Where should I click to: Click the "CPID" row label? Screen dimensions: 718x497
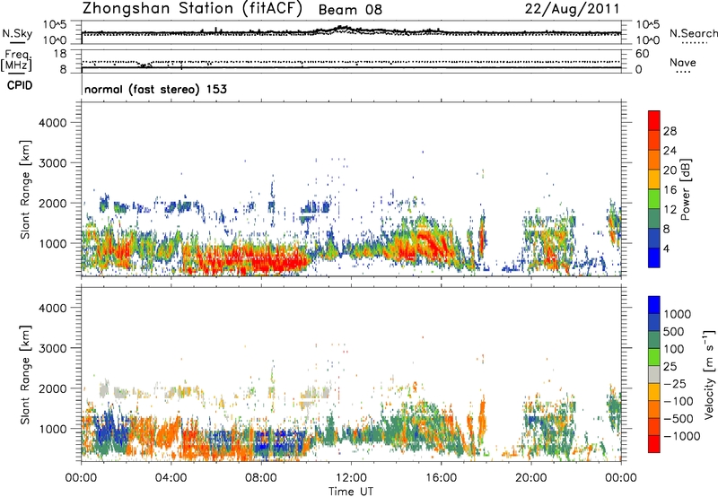[x=20, y=85]
